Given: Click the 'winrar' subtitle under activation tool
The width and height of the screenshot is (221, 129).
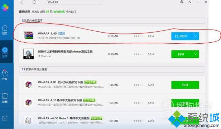Looking at the screenshot, I should pyautogui.click(x=45, y=56).
